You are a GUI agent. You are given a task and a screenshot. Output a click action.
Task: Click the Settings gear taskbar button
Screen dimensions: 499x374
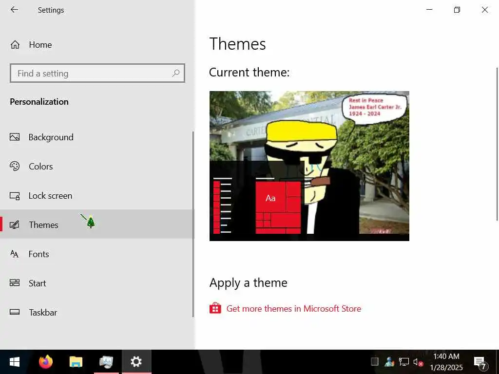tap(136, 362)
